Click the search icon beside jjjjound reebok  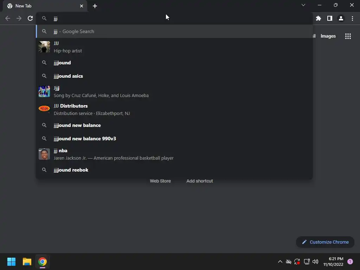pos(44,170)
